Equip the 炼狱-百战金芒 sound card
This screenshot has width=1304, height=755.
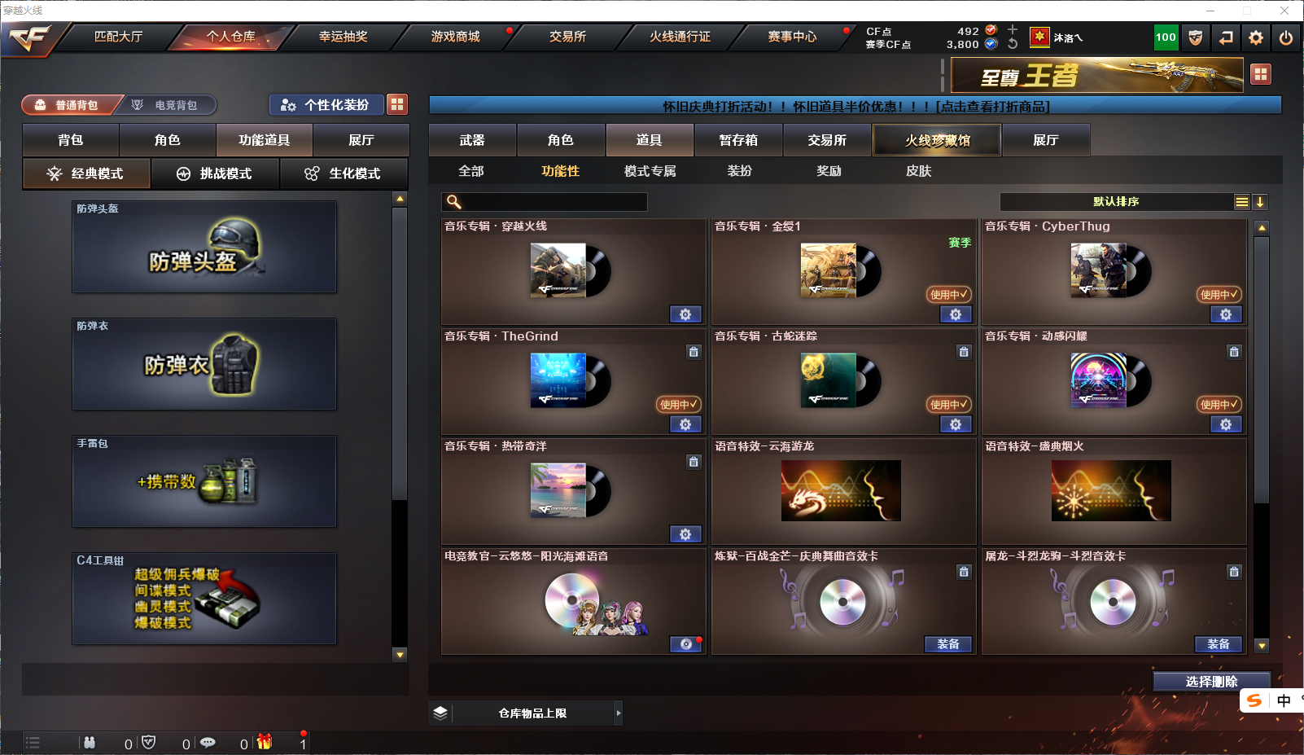tap(948, 644)
